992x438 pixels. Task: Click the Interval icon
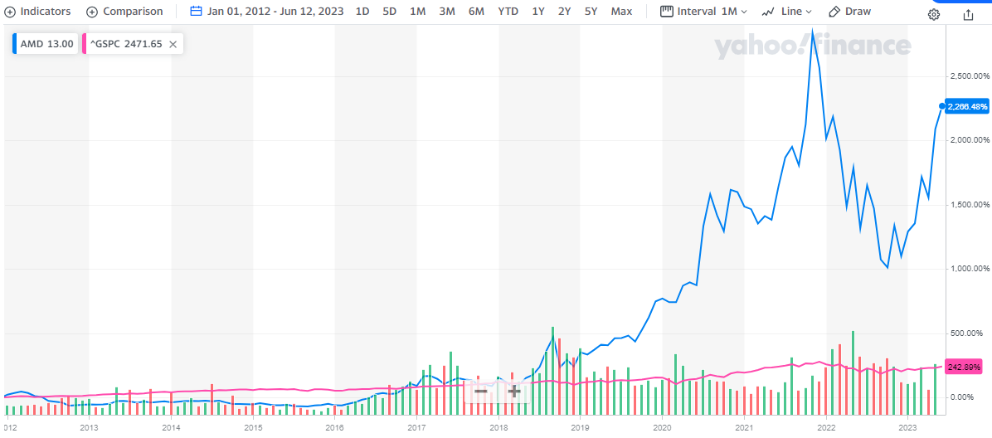[666, 12]
